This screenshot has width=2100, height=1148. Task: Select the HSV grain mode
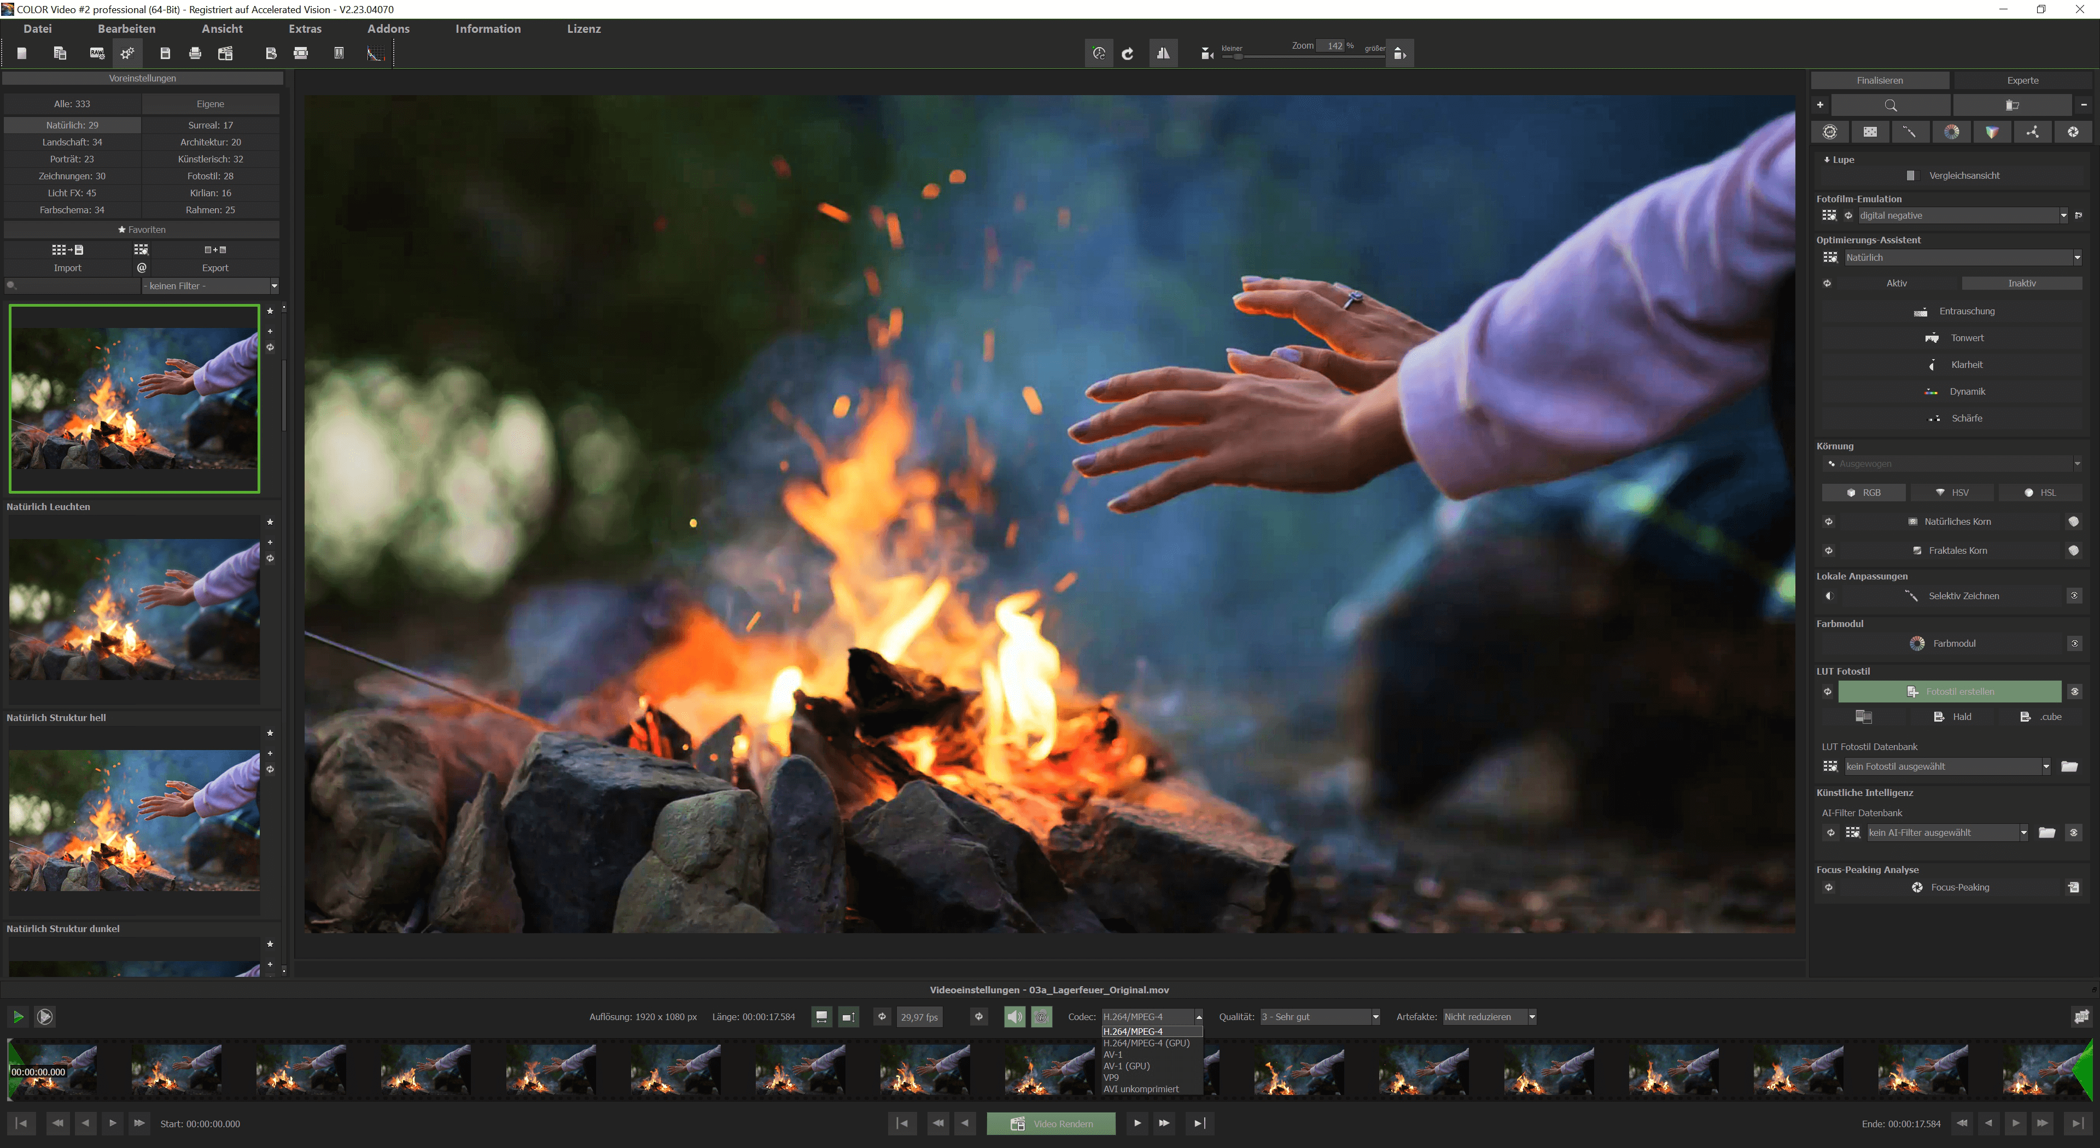[x=1952, y=493]
